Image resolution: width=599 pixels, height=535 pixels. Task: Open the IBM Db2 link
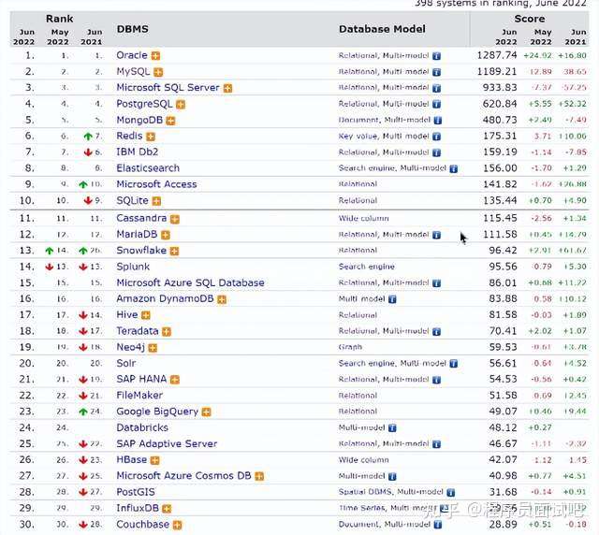coord(138,152)
